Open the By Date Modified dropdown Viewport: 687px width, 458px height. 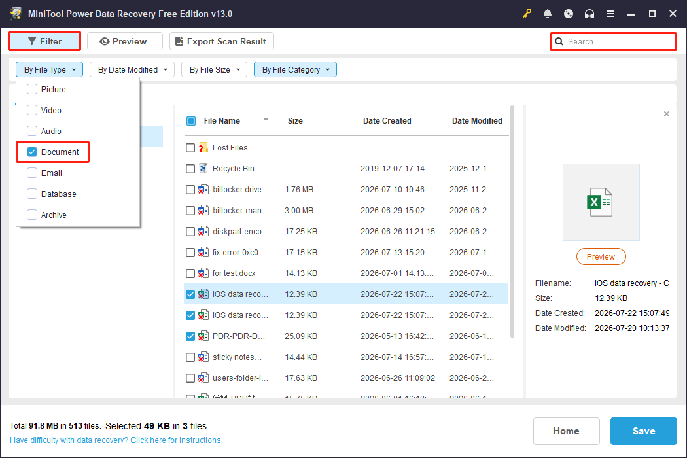[x=132, y=70]
